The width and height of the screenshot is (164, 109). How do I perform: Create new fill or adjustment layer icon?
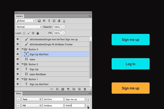click(x=69, y=89)
